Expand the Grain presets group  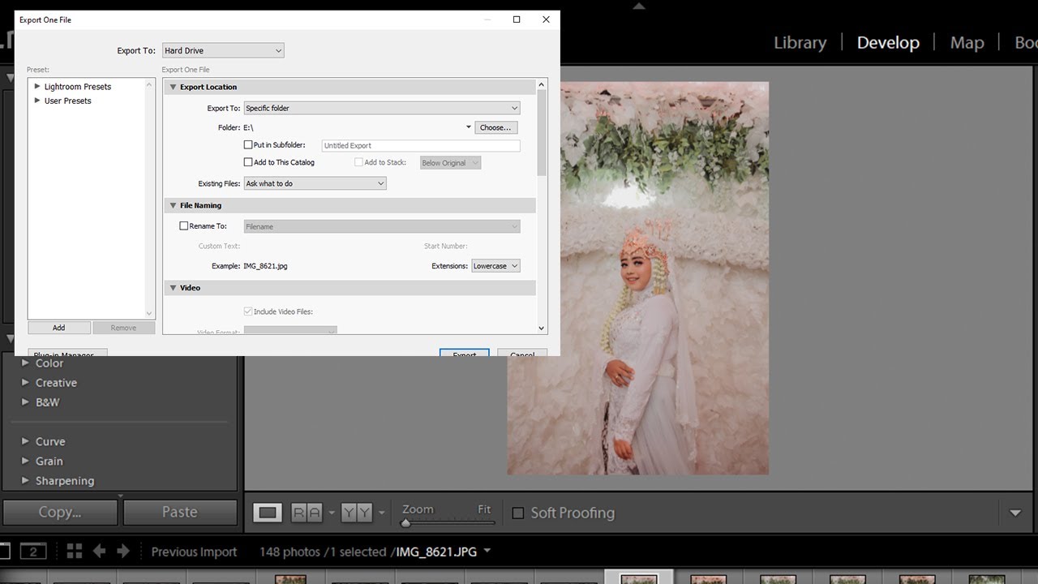(x=26, y=461)
